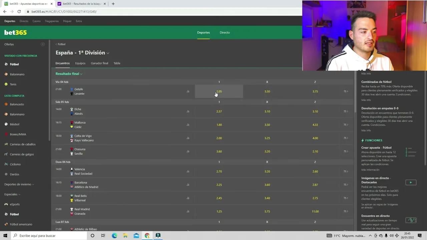This screenshot has height=240, width=427.
Task: Select Valencia draw odds 3.20
Action: click(x=267, y=171)
